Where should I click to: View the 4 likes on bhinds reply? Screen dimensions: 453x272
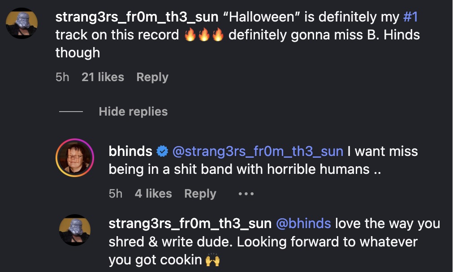pyautogui.click(x=153, y=194)
